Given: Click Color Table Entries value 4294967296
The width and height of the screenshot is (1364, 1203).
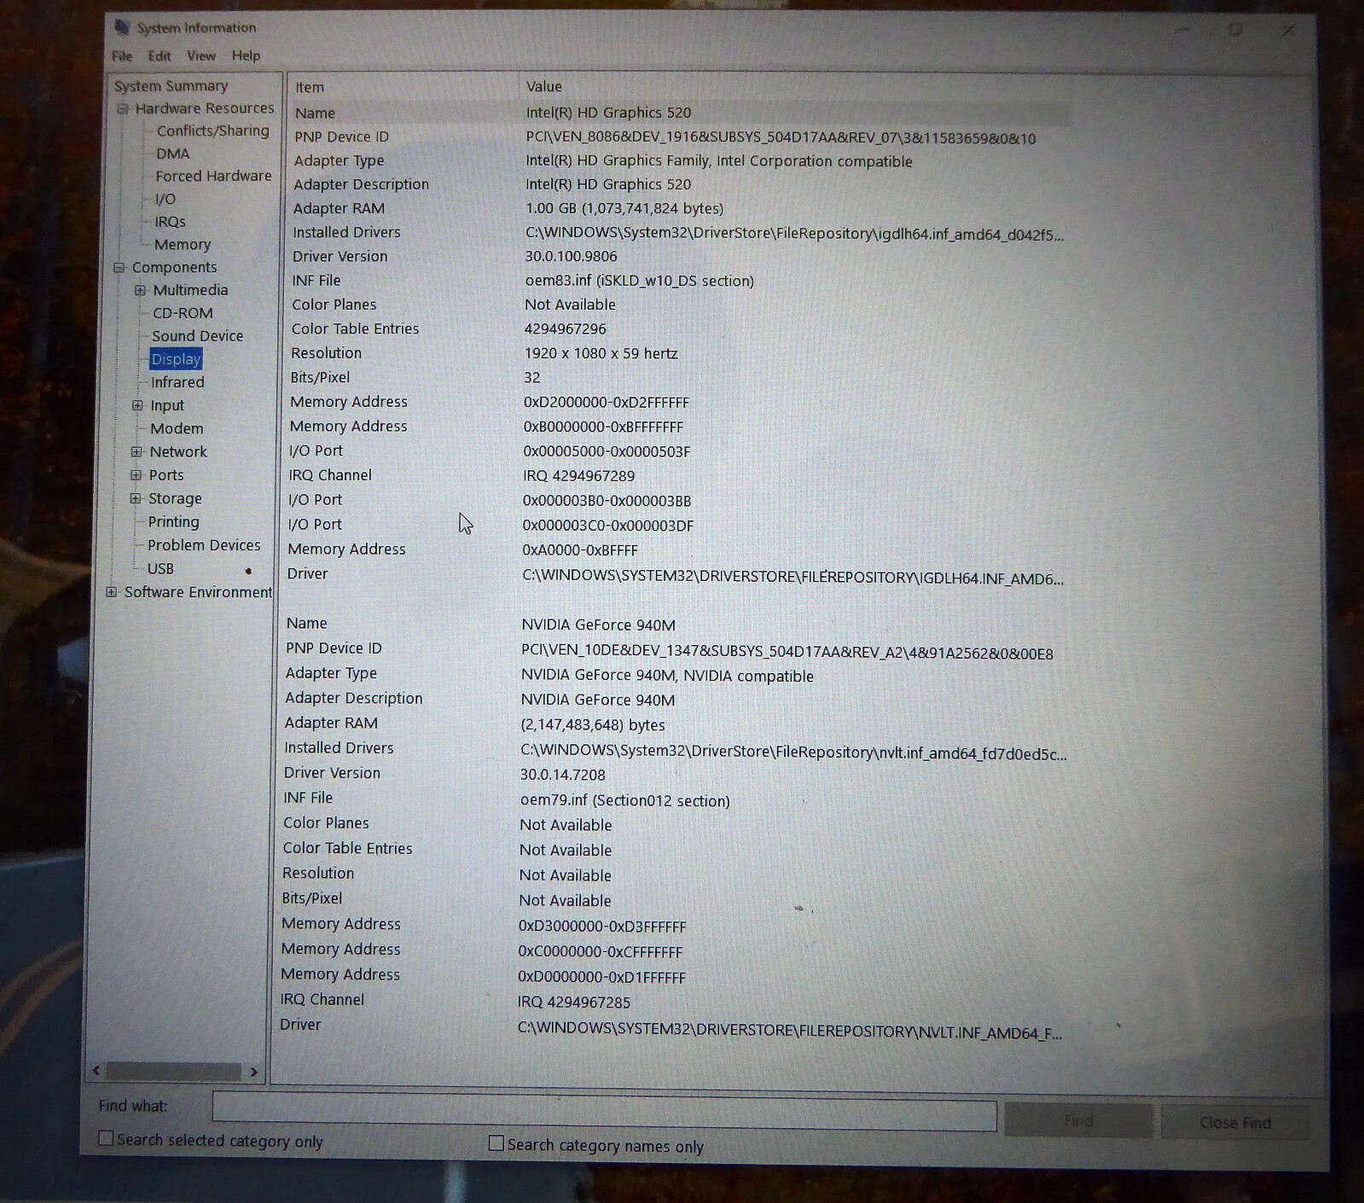Looking at the screenshot, I should pyautogui.click(x=566, y=329).
